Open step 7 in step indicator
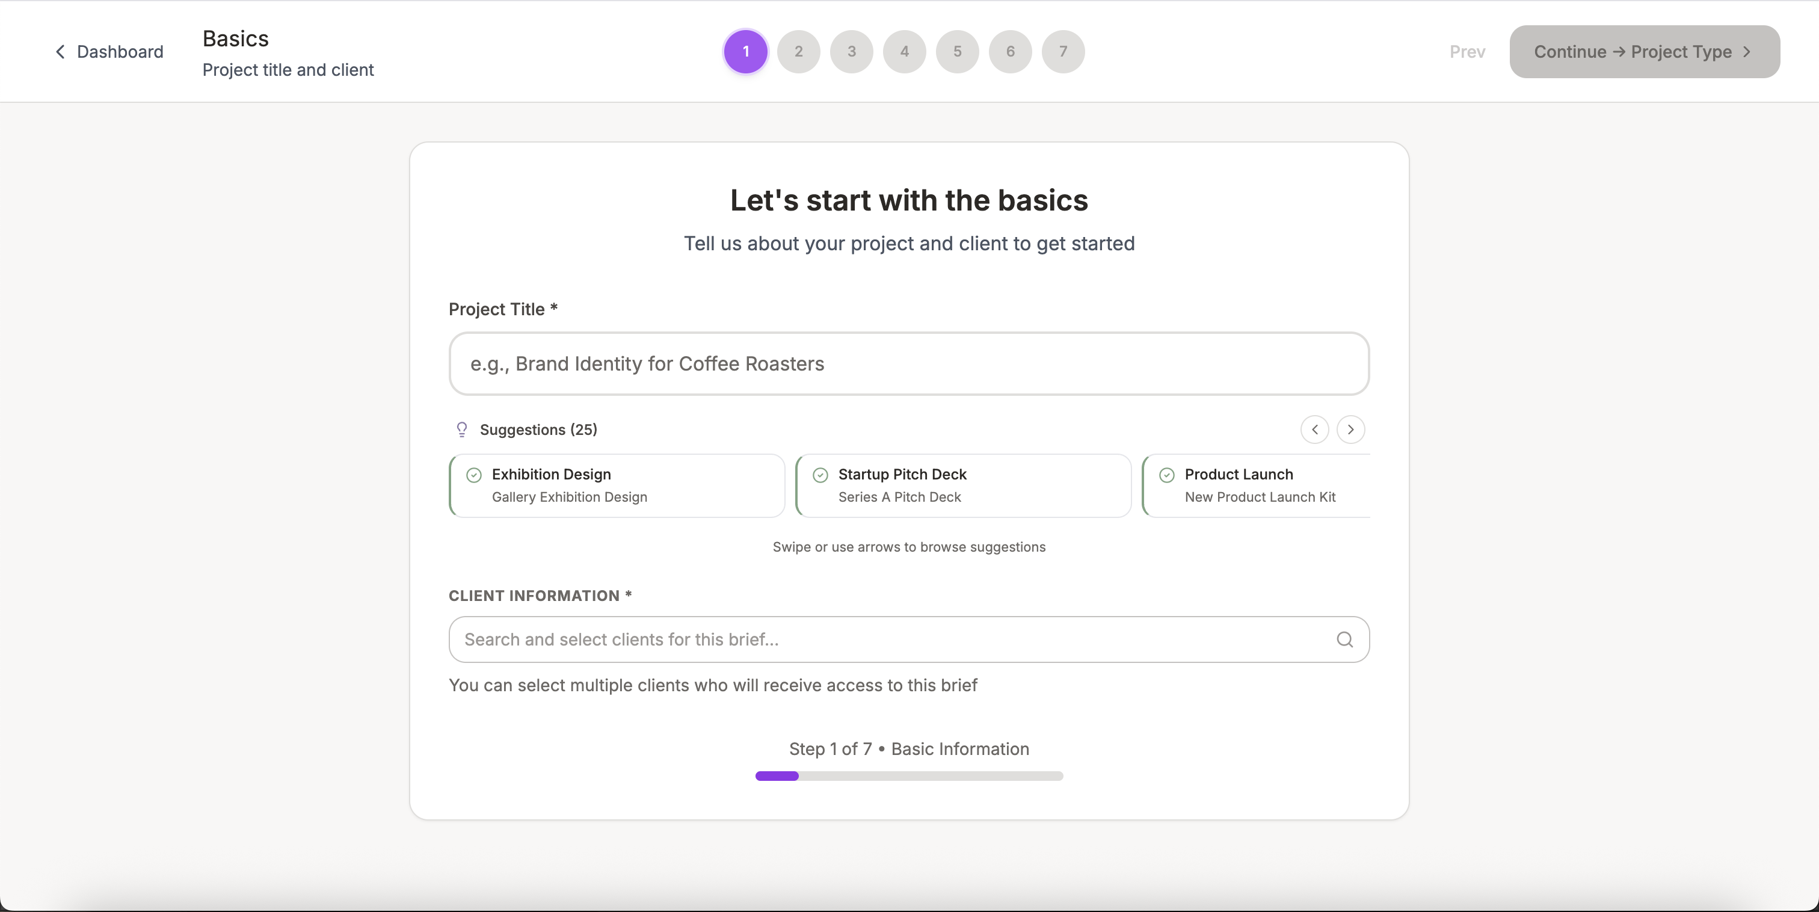 (x=1063, y=52)
